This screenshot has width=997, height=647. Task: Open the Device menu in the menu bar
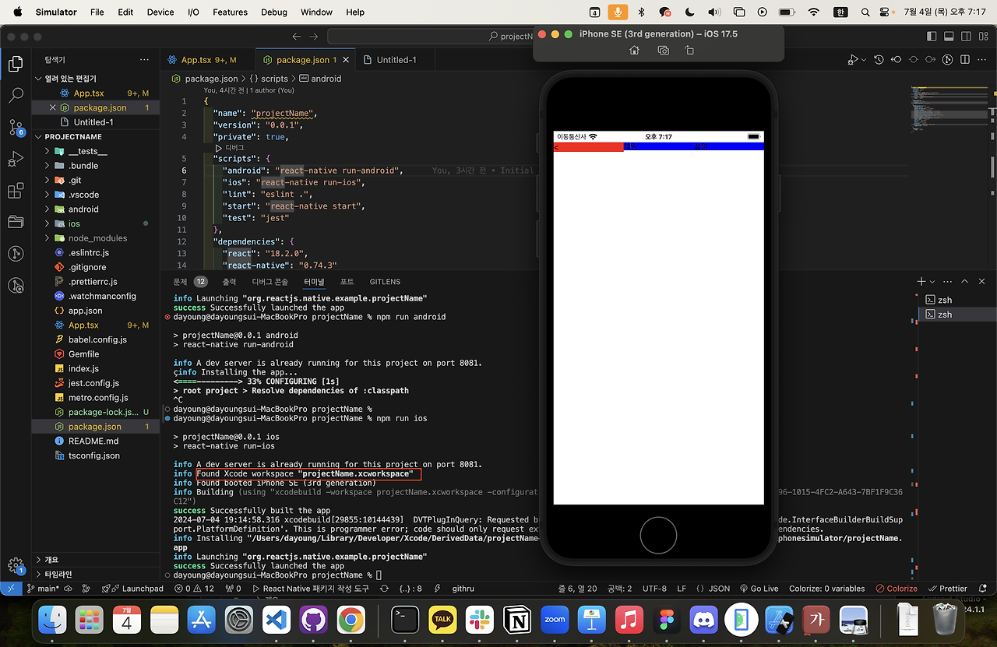(160, 12)
